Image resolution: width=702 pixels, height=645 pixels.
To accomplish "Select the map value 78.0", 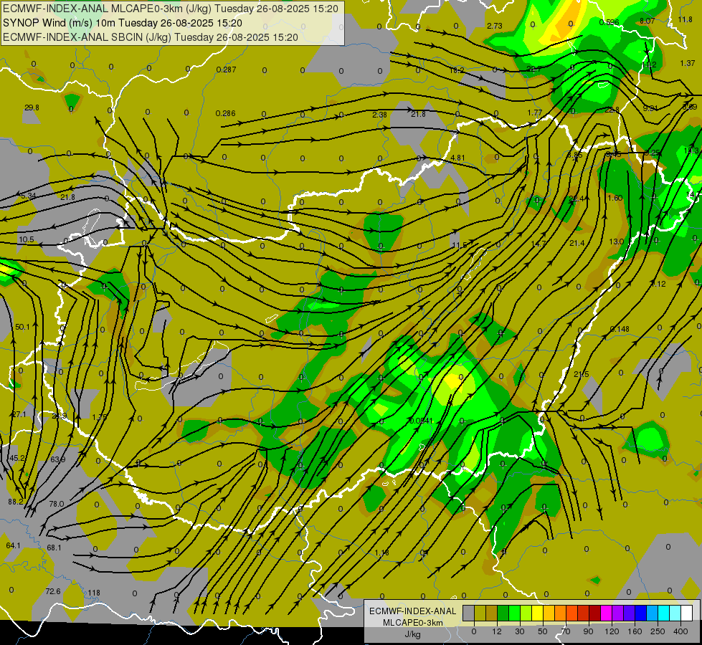I will (57, 504).
